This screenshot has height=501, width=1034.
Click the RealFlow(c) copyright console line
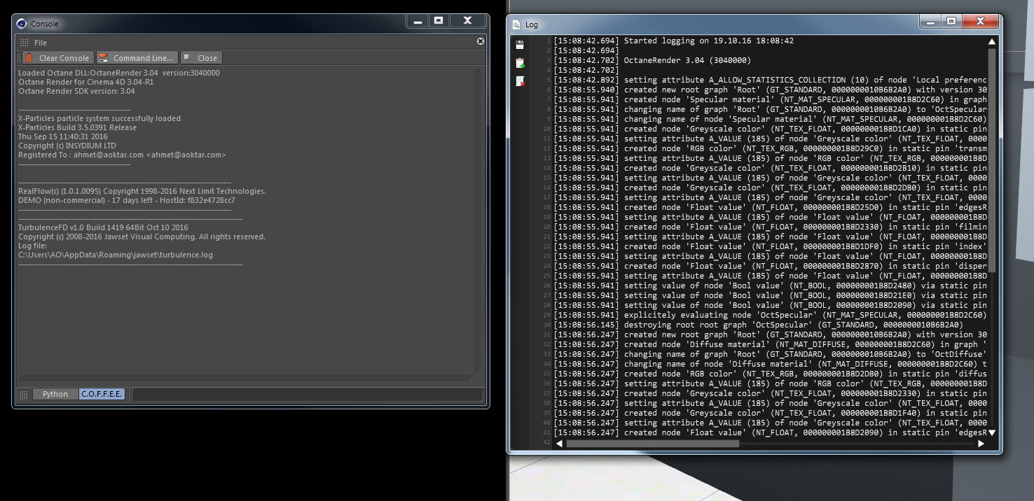click(x=142, y=191)
